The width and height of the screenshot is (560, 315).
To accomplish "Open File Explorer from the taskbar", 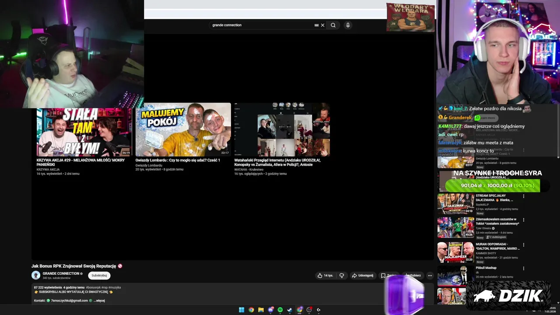I will point(261,310).
